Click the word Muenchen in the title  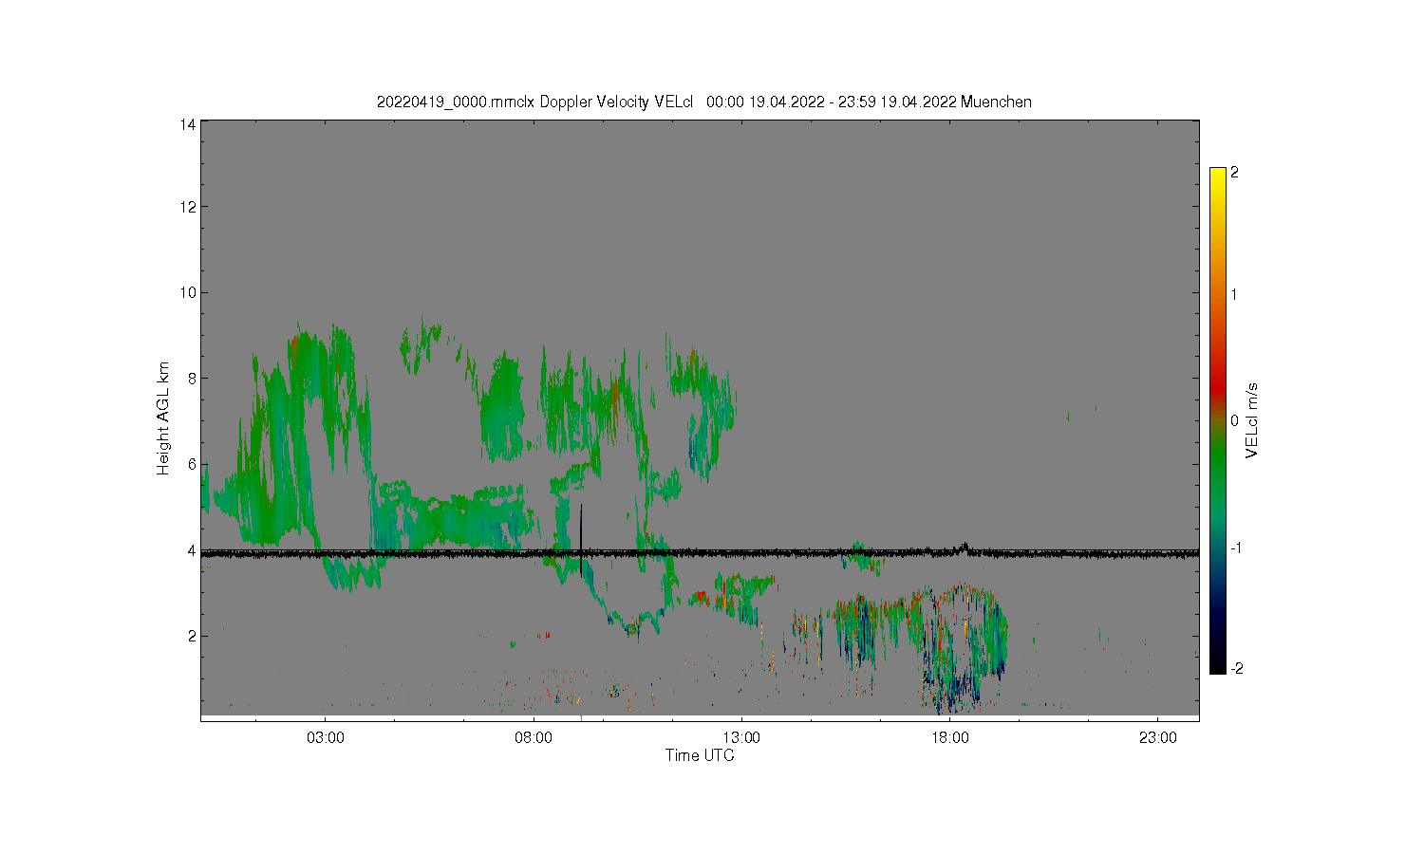[996, 102]
